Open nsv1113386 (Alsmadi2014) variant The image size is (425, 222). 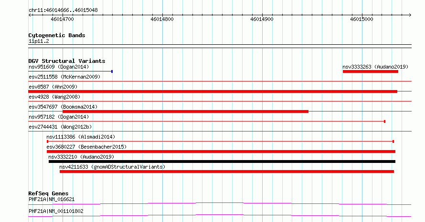[x=81, y=137]
